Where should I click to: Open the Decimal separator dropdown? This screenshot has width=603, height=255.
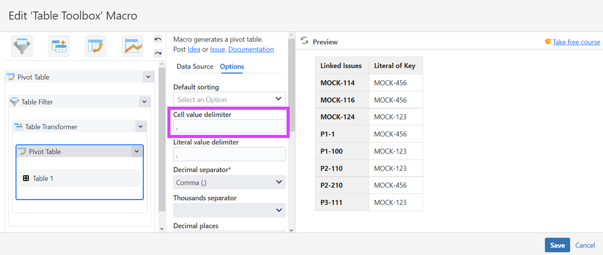(x=229, y=182)
